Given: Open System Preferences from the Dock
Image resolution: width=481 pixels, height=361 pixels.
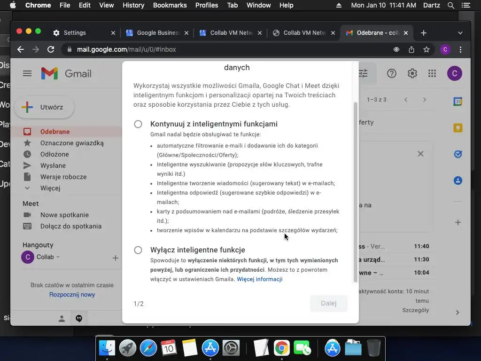Looking at the screenshot, I should point(231,348).
